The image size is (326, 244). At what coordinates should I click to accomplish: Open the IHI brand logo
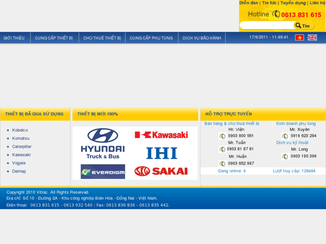162,153
